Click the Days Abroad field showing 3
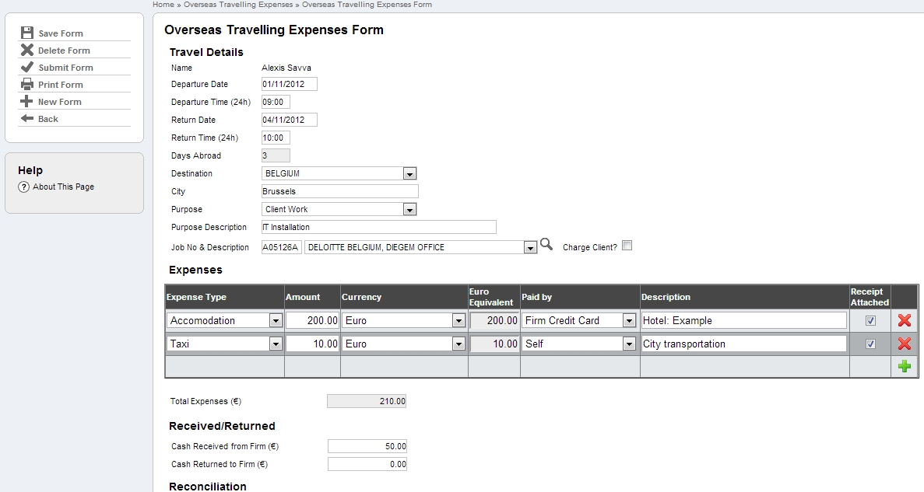 coord(276,156)
